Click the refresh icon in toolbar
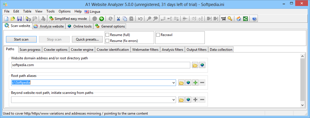This screenshot has width=310, height=118. coord(111,19)
